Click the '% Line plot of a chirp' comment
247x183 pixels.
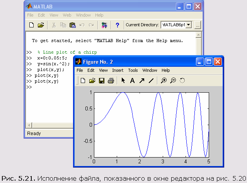pyautogui.click(x=67, y=52)
